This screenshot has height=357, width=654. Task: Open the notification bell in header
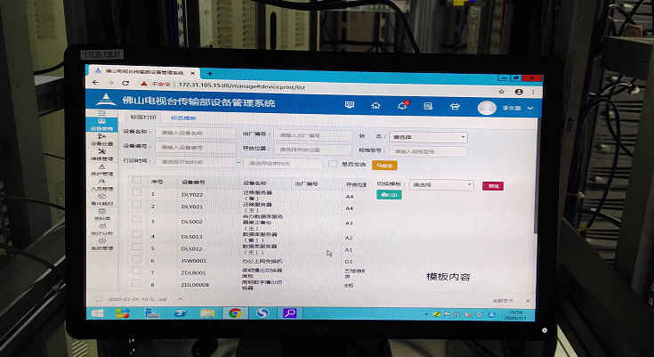pyautogui.click(x=401, y=106)
